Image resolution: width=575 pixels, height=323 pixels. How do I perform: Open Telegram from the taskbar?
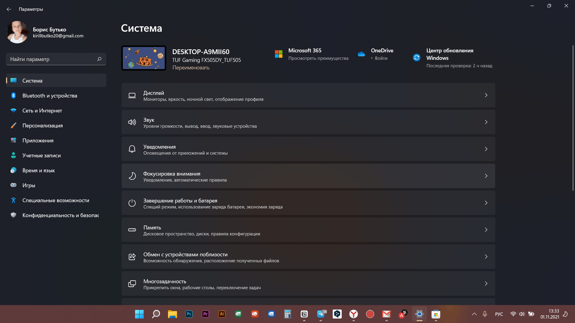pyautogui.click(x=321, y=314)
